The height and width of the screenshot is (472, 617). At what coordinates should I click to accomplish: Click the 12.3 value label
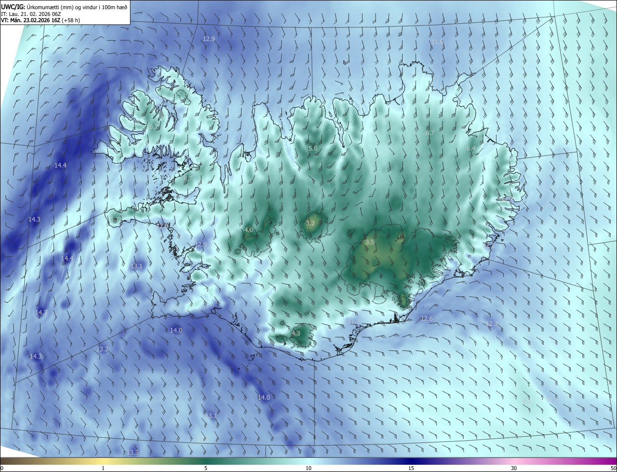(492, 323)
